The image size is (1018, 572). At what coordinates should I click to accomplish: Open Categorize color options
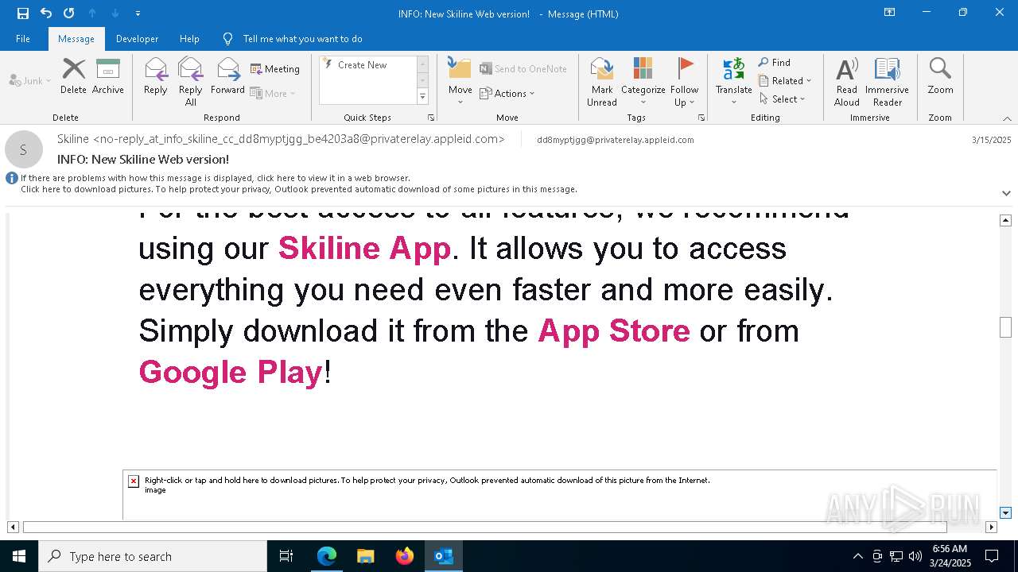click(643, 81)
